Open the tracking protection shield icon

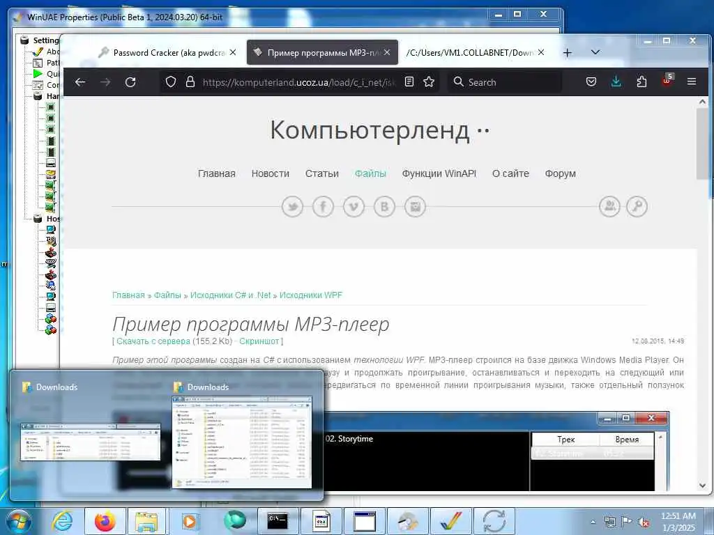171,82
